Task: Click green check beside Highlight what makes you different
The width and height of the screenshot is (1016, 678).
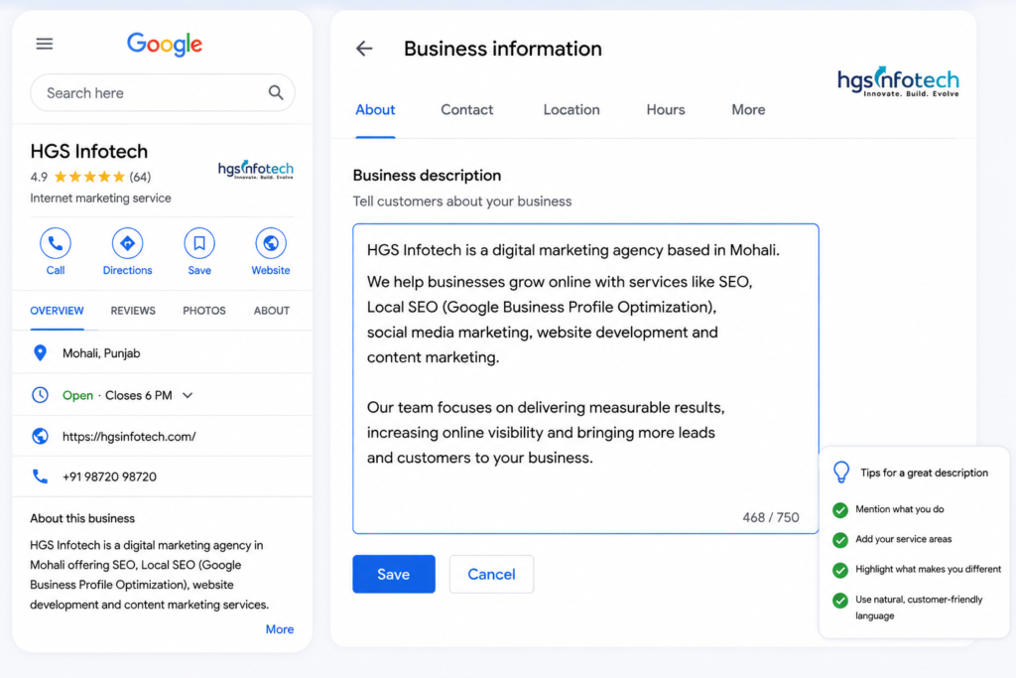Action: (x=840, y=570)
